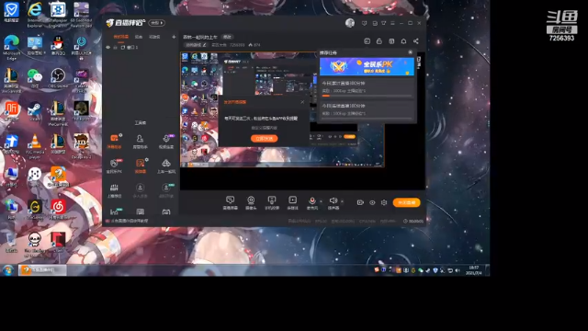
Task: Toggle the unlock icon above the preview
Action: (379, 41)
